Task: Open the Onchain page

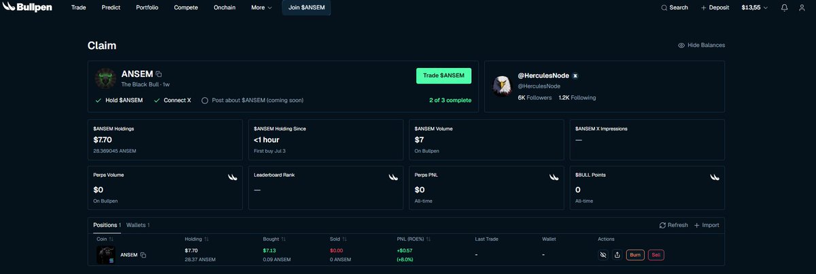Action: point(224,7)
